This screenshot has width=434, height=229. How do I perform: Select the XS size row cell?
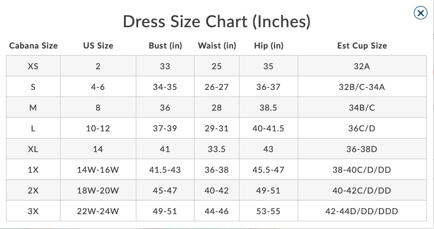pyautogui.click(x=33, y=66)
